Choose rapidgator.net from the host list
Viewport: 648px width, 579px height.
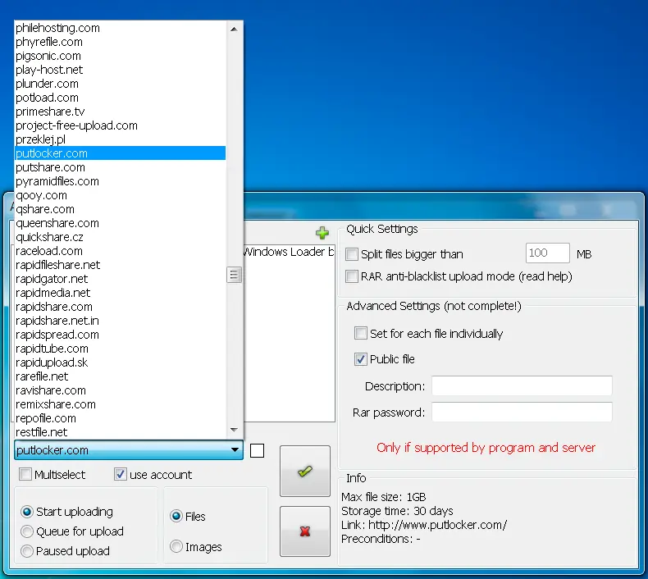pos(121,279)
